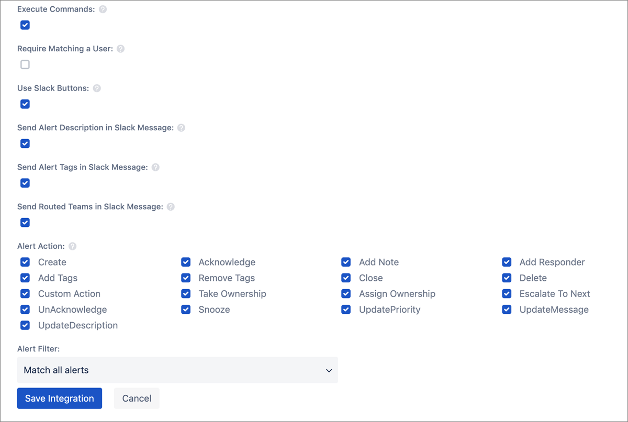This screenshot has width=628, height=422.
Task: Uncheck the UnAcknowledge action
Action: coord(25,310)
